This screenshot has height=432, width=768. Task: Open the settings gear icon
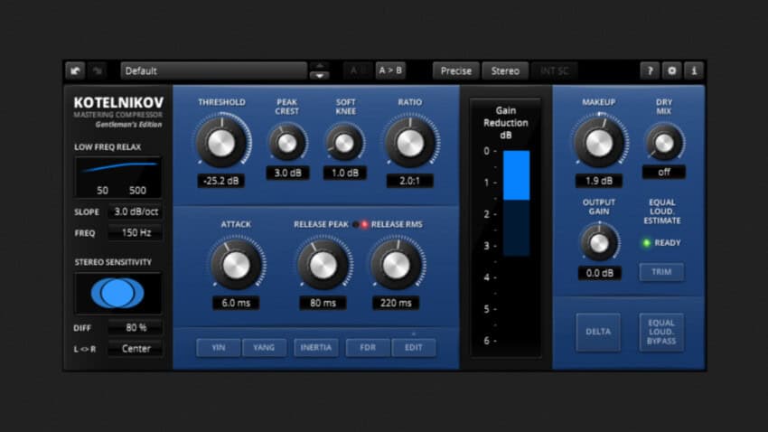pos(671,70)
